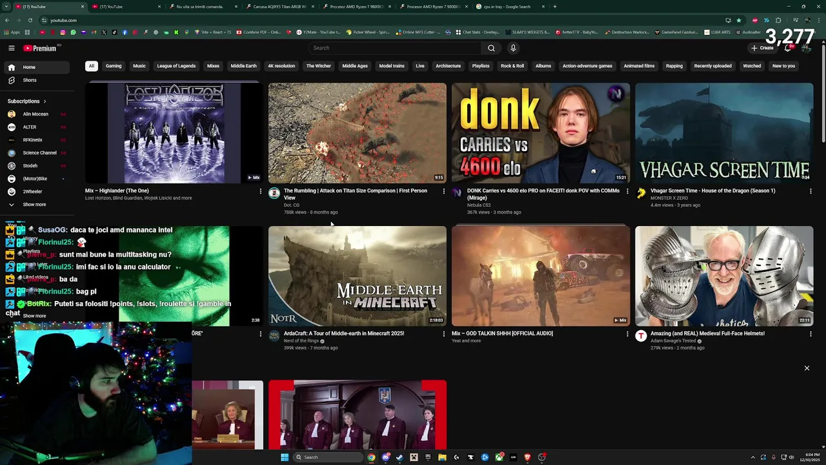Screen dimensions: 826x465
Task: Open Steam from the taskbar
Action: (399, 457)
